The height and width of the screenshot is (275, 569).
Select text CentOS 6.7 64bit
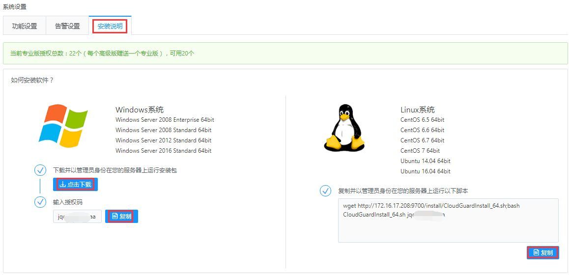point(423,140)
